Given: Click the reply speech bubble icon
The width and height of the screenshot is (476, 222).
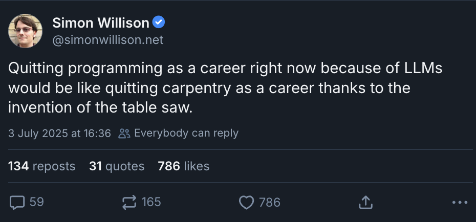Looking at the screenshot, I should [17, 203].
